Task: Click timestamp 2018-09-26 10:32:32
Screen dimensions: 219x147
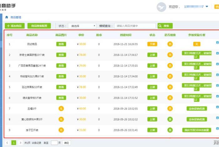Action: pyautogui.click(x=125, y=119)
